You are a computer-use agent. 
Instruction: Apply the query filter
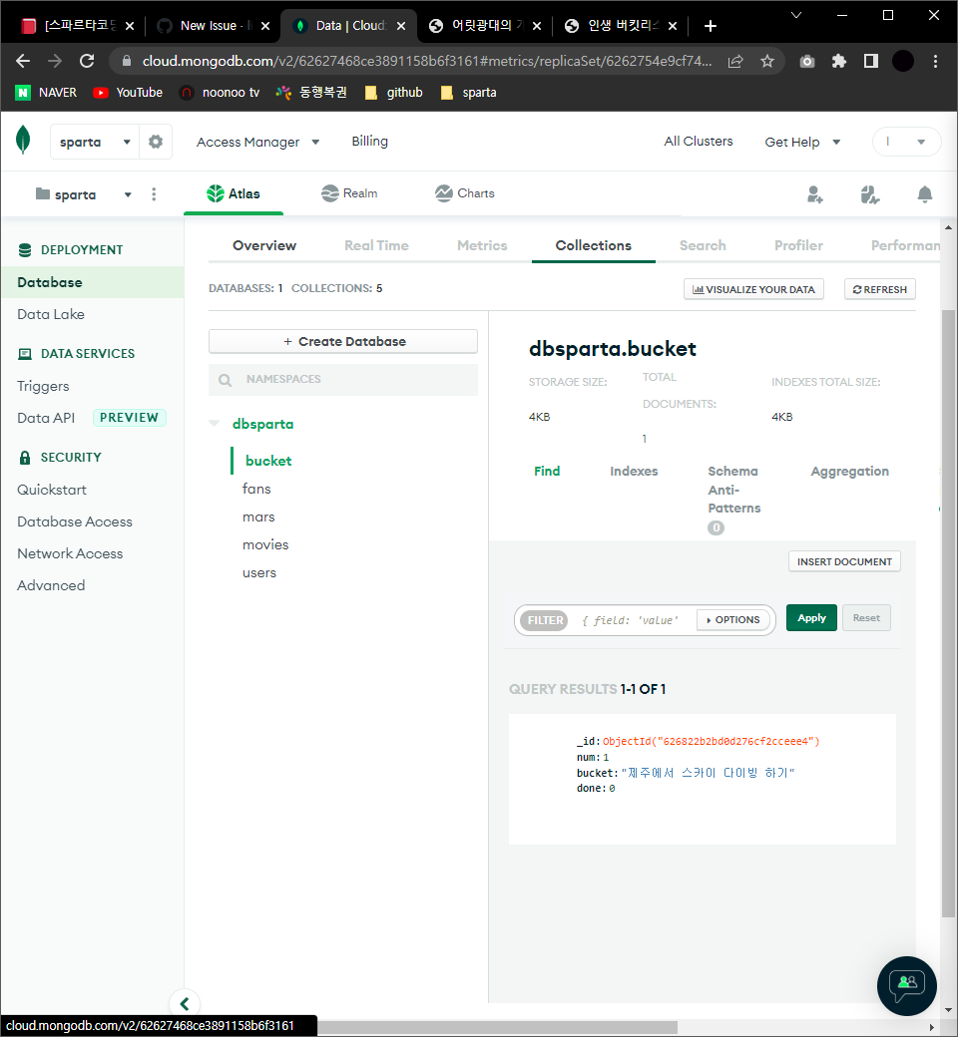[811, 617]
